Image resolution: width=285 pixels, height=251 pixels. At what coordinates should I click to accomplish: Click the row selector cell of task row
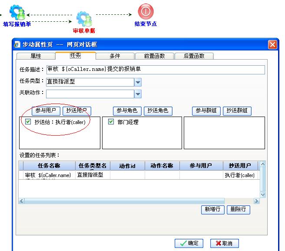[21, 175]
